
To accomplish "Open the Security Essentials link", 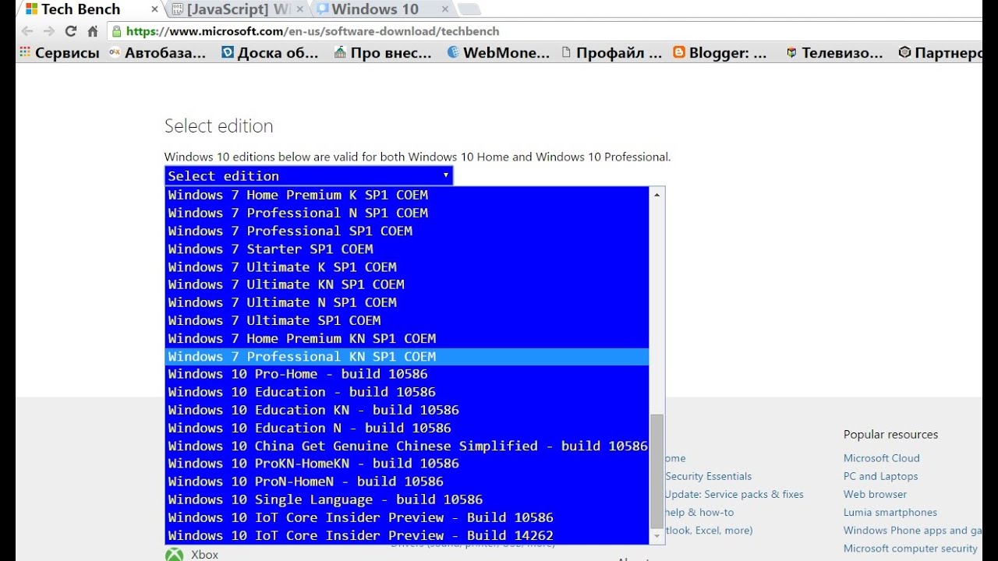I will (x=708, y=476).
